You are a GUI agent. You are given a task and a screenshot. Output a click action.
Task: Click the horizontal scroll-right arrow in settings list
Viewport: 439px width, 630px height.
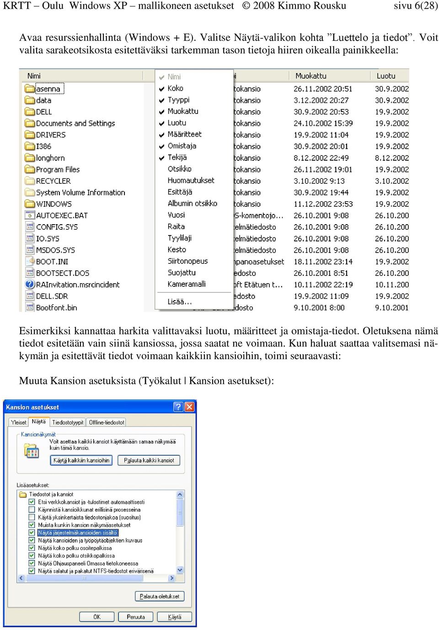pyautogui.click(x=172, y=578)
